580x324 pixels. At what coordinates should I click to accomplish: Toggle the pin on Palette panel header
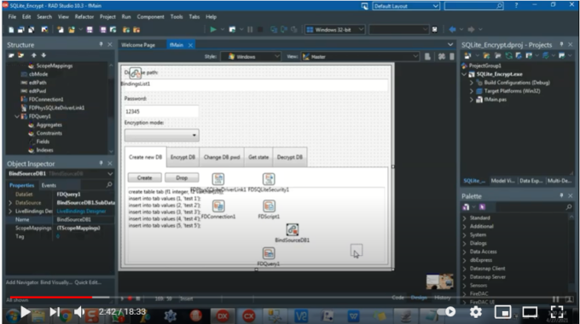pos(561,195)
